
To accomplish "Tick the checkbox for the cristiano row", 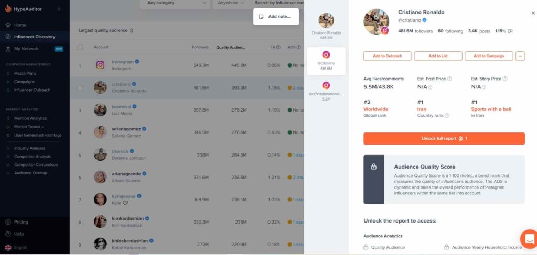I will pyautogui.click(x=80, y=88).
